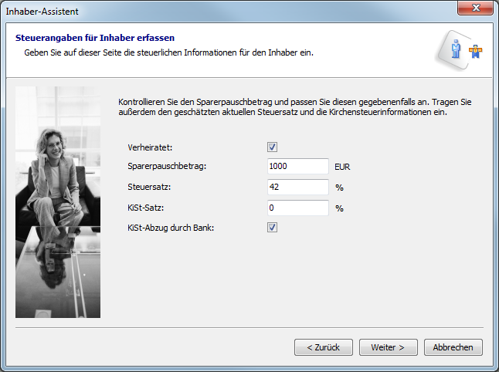Click into the Sparerpauschbetrag field

coord(297,167)
